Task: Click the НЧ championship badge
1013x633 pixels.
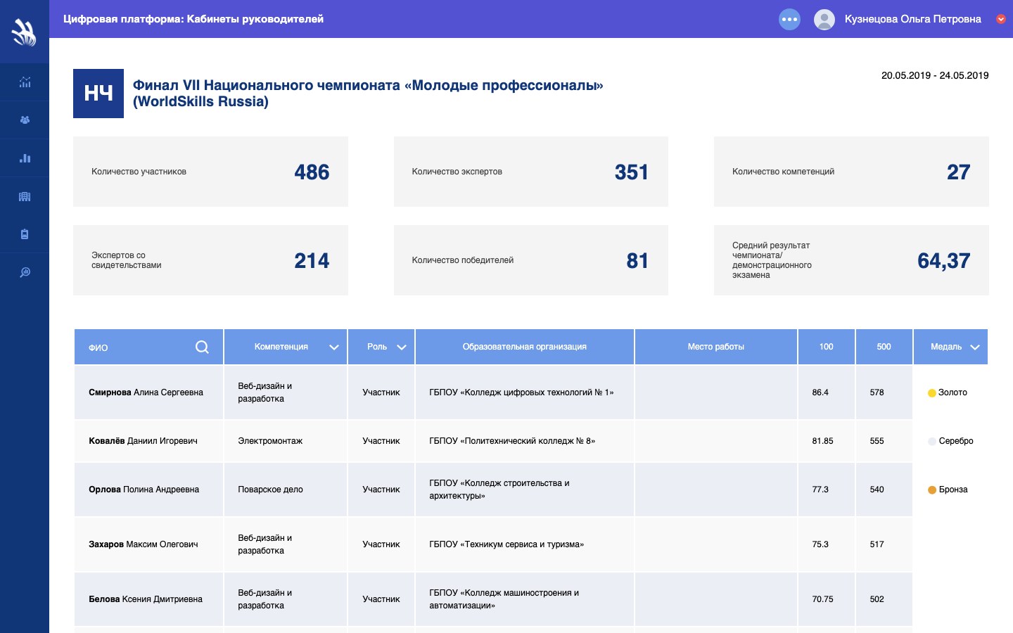Action: point(98,94)
